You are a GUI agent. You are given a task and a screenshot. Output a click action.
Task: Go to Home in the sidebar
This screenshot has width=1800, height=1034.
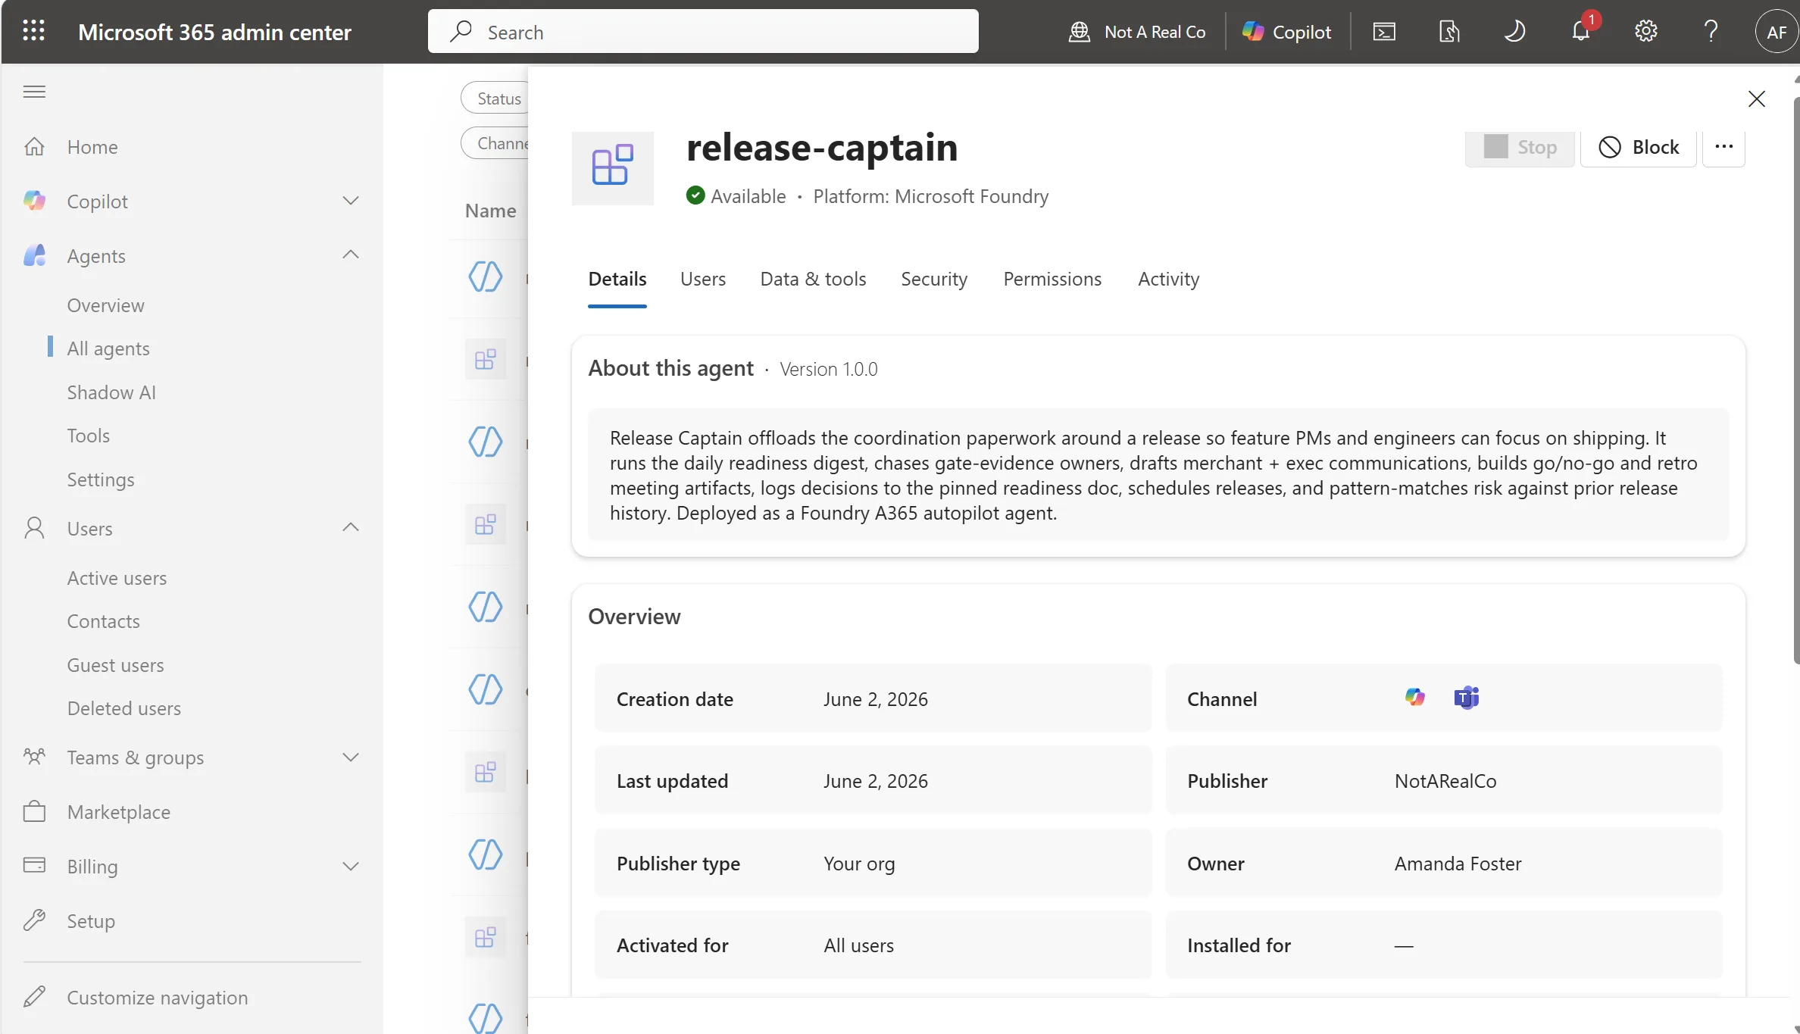pos(92,146)
